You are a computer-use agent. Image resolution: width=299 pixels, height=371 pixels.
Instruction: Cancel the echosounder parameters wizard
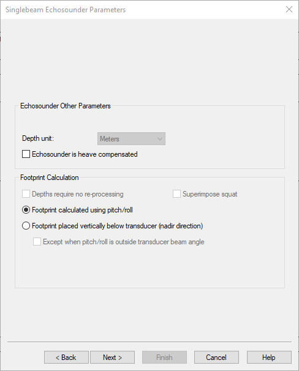(216, 358)
